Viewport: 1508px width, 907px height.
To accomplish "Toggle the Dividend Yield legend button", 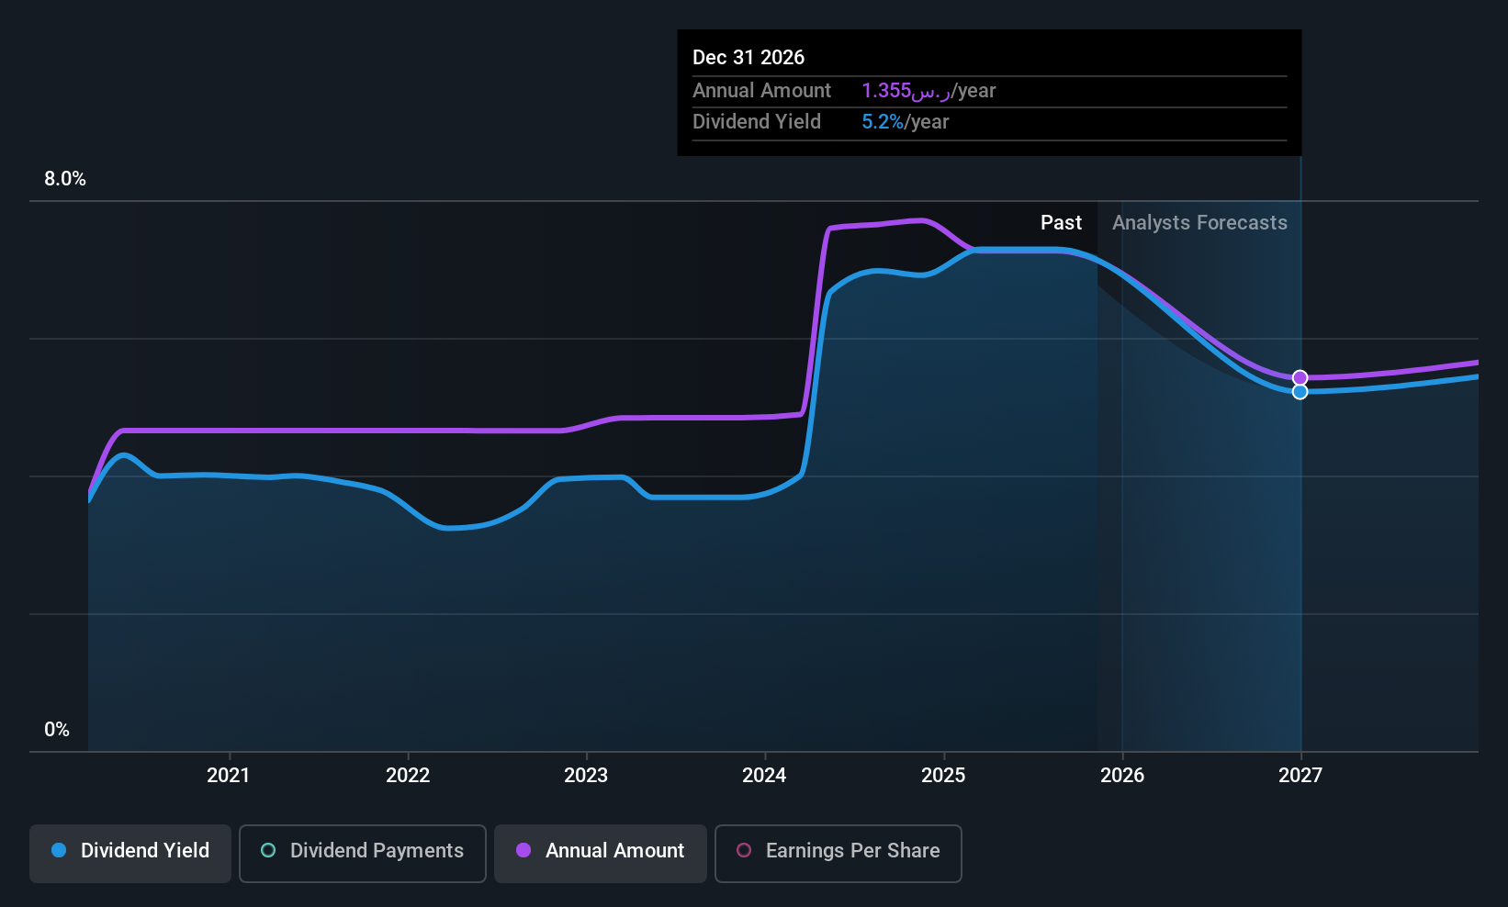I will 130,852.
